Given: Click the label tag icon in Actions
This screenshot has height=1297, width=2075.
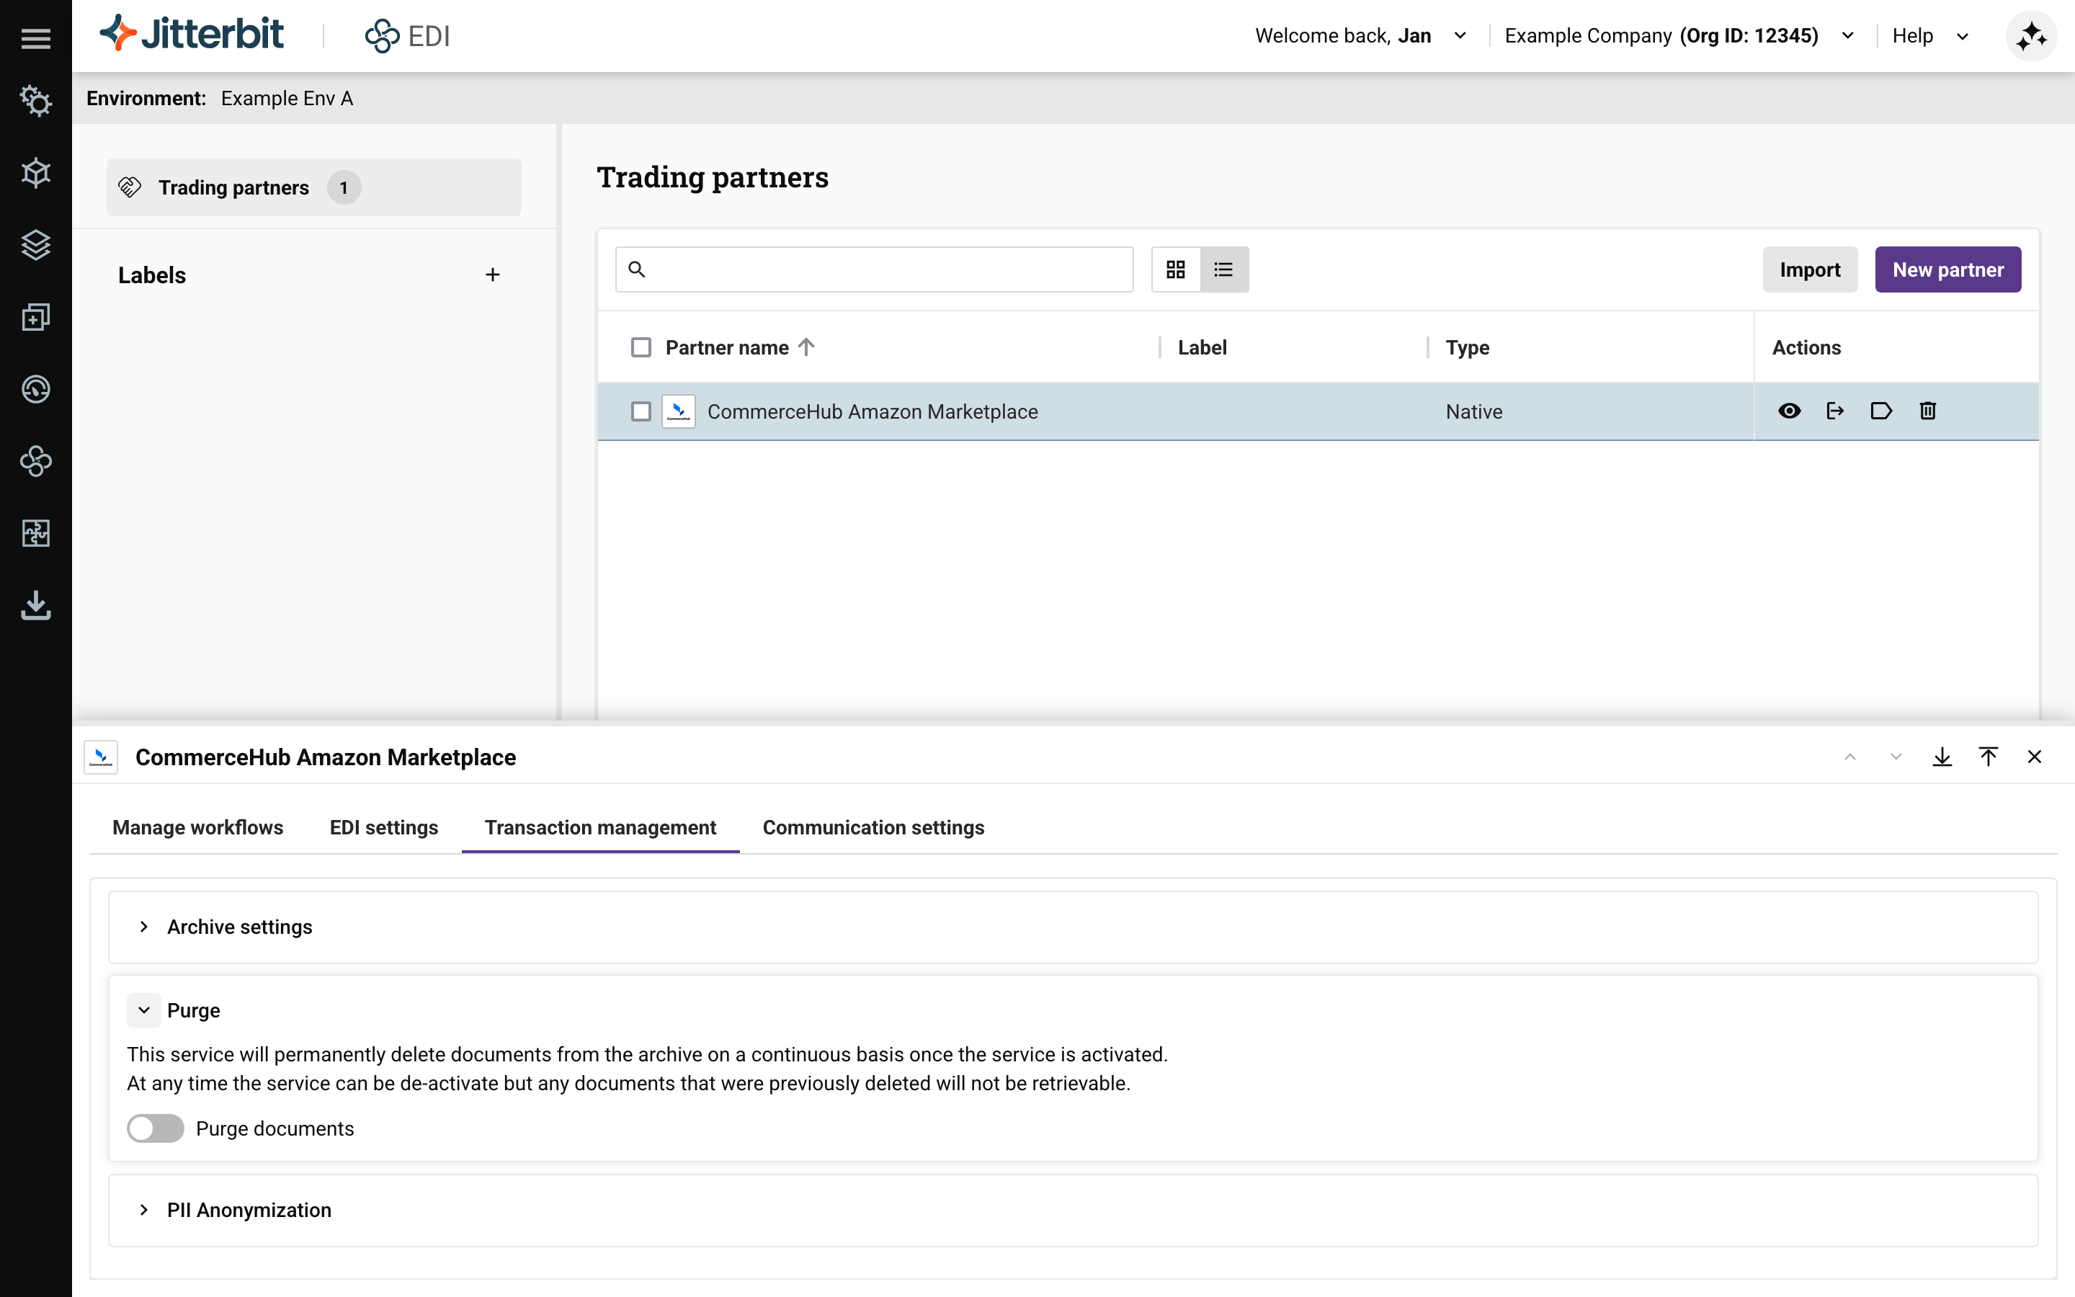Looking at the screenshot, I should click(x=1880, y=411).
